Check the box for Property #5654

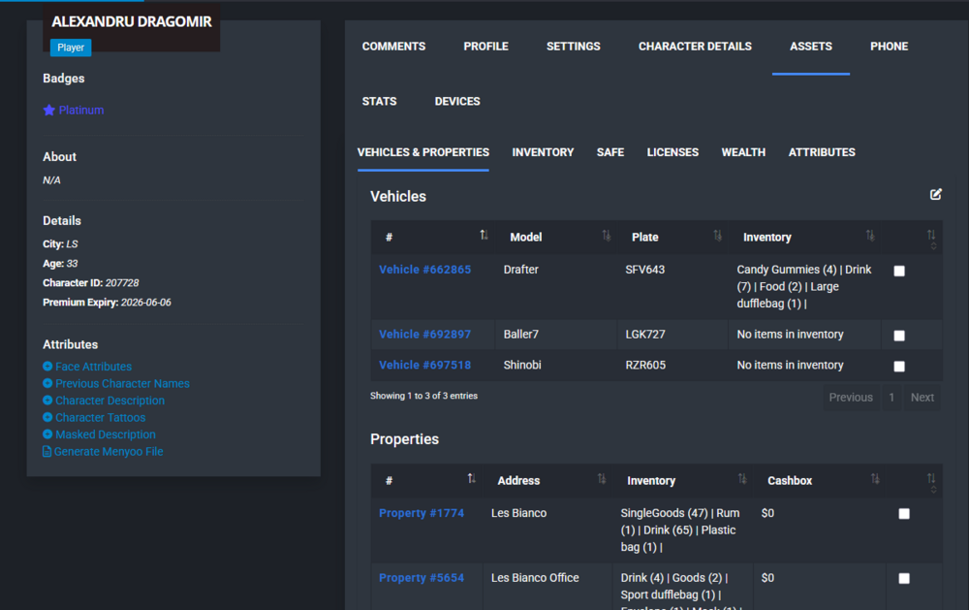(x=904, y=578)
